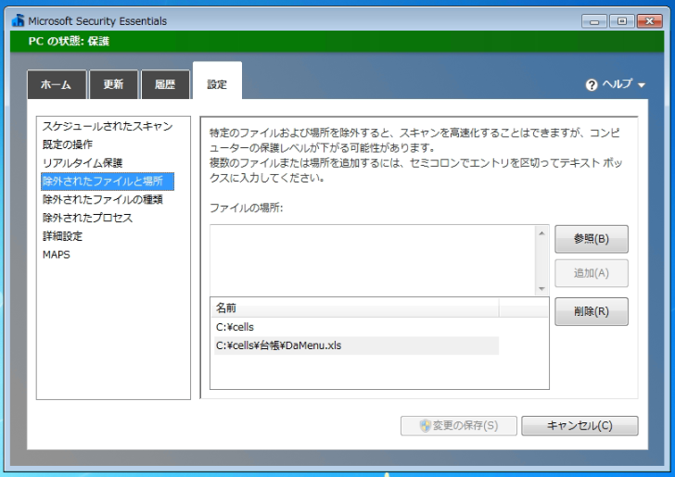Image resolution: width=675 pixels, height=477 pixels.
Task: Close the Microsoft Security Essentials window
Action: click(x=650, y=21)
